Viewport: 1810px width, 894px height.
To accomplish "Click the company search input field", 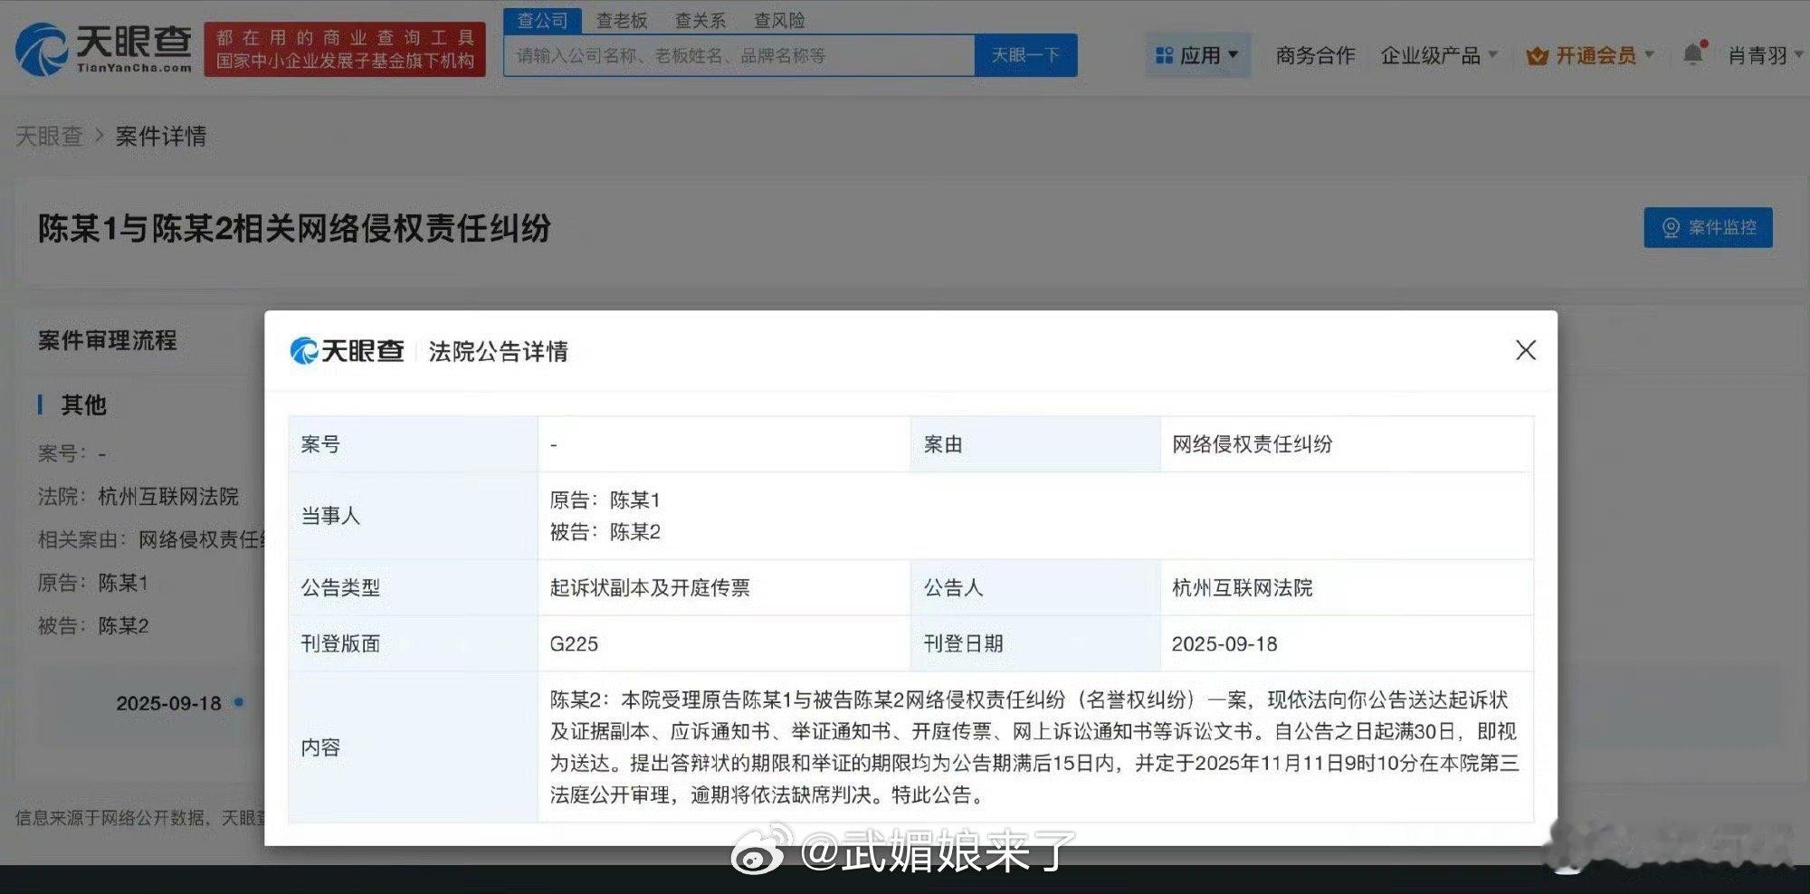I will click(739, 55).
